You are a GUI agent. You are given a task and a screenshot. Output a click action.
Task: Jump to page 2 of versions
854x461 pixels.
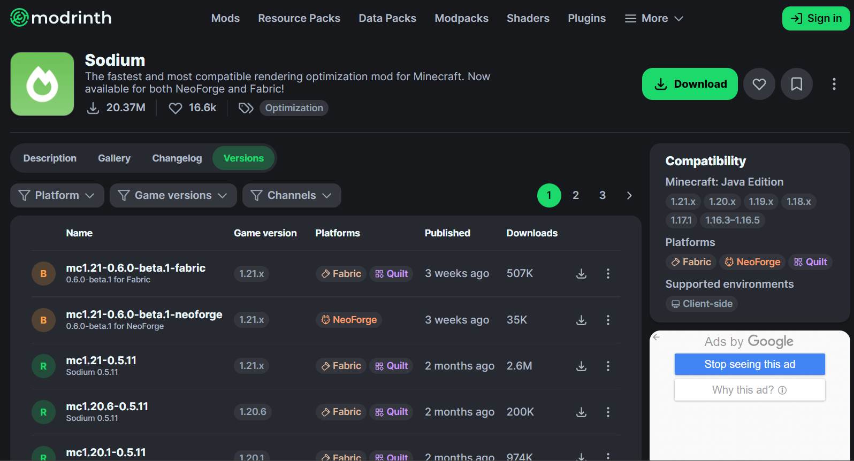[x=575, y=195]
